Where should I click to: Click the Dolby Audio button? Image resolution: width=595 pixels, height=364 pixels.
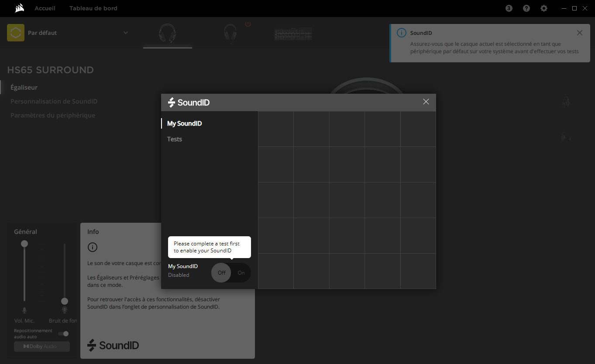pos(41,347)
